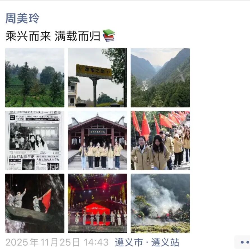Screen dimensions: 250x250
Task: View the black-and-white newspaper style photo
Action: coord(35,140)
